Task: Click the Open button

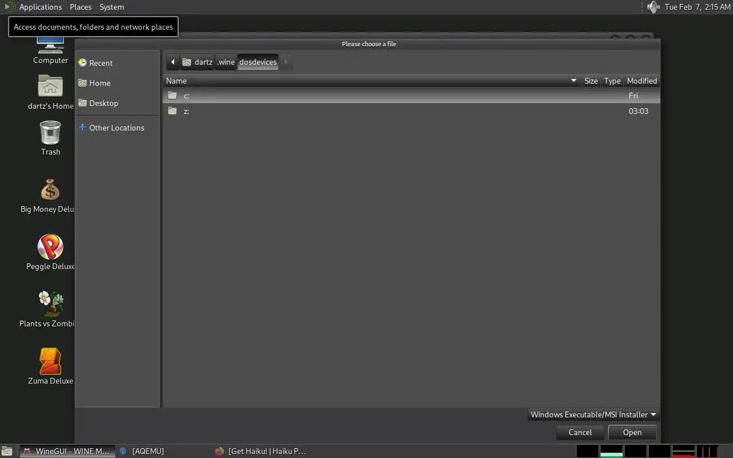Action: [632, 432]
